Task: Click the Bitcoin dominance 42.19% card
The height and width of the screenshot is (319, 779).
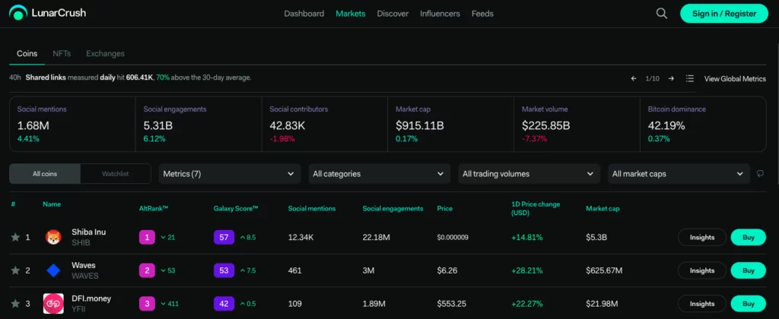Action: 703,124
